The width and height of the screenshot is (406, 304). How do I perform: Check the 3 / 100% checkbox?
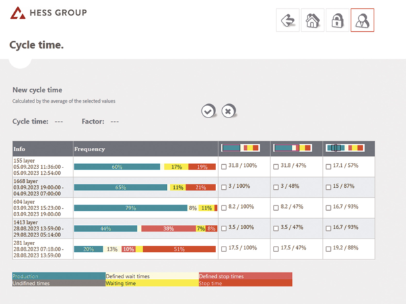(224, 187)
